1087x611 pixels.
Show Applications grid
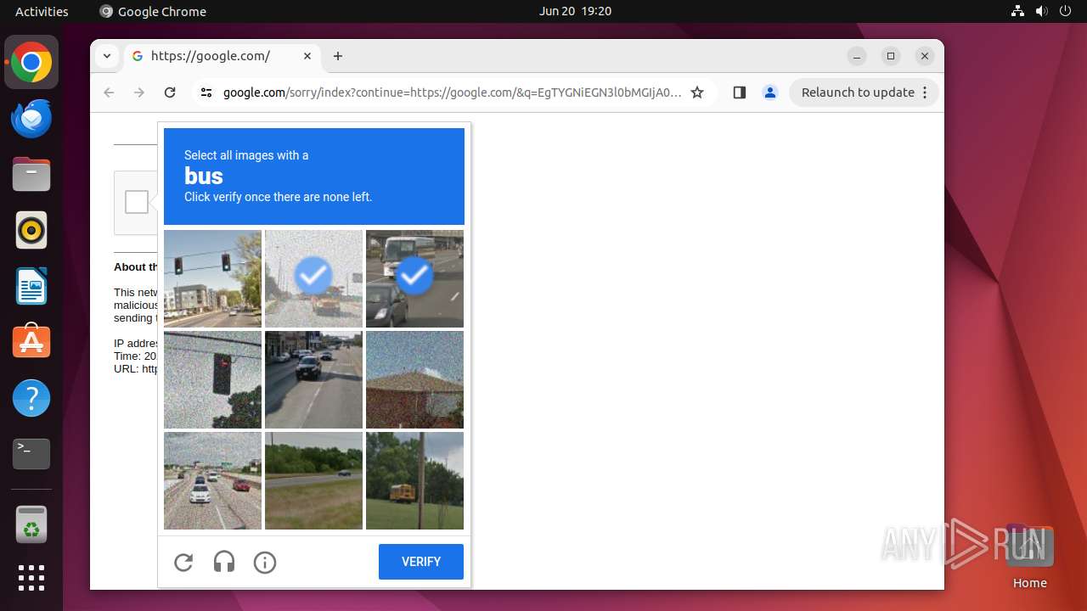[31, 578]
